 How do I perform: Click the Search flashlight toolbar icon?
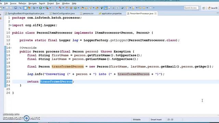click(90, 8)
